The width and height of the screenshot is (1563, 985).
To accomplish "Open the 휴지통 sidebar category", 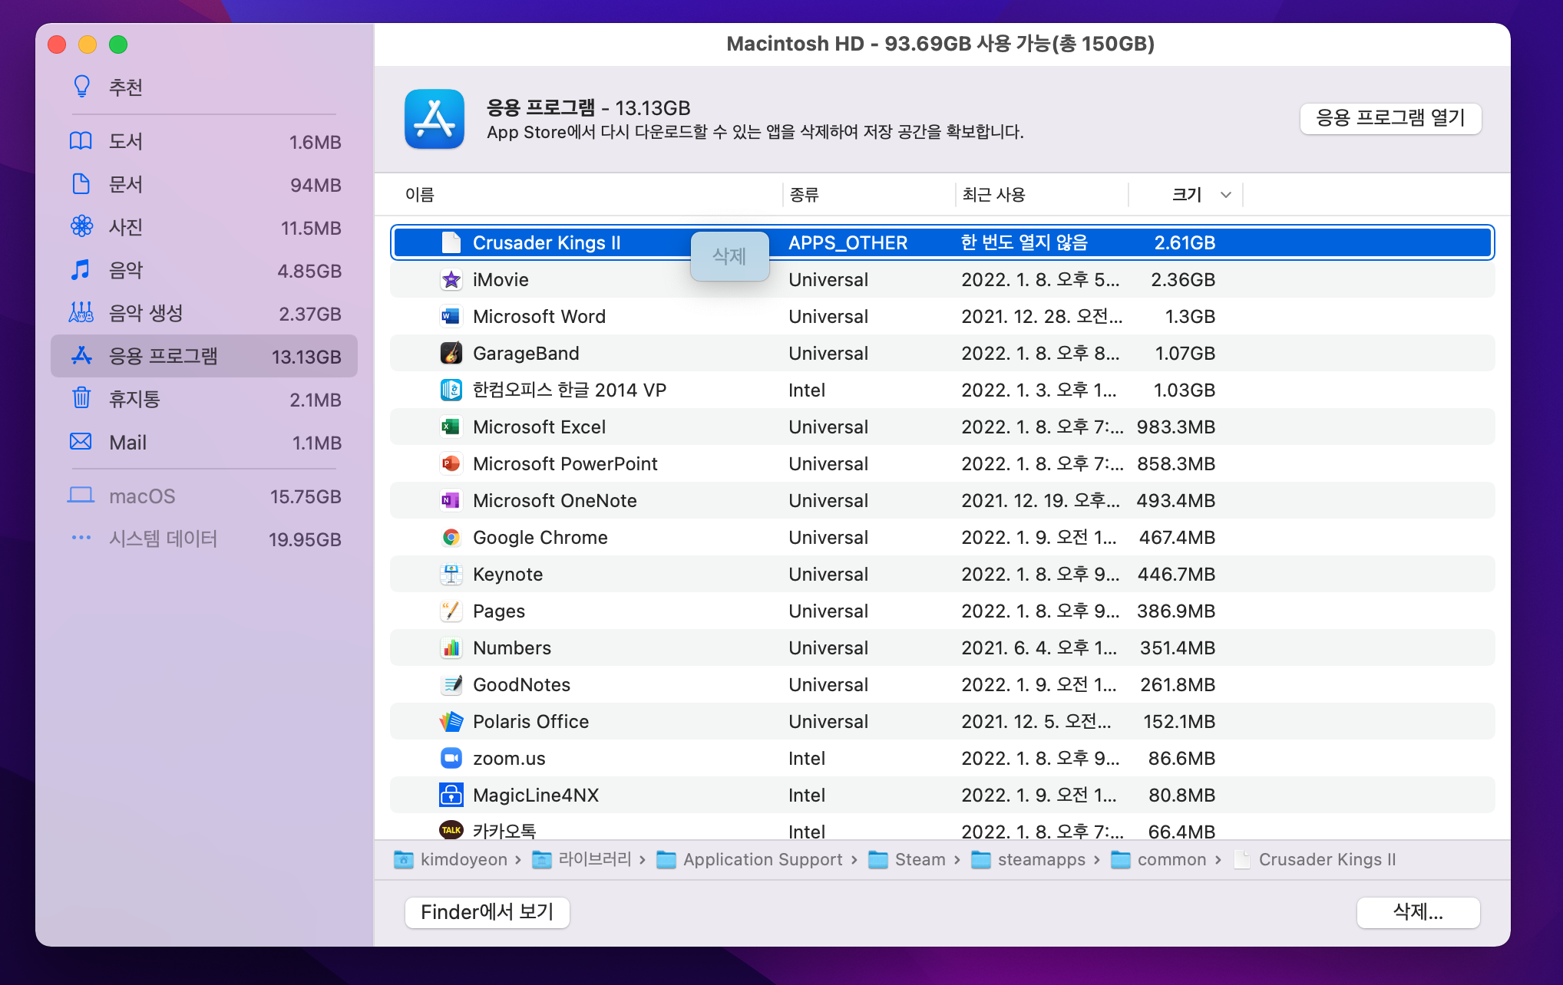I will [134, 400].
